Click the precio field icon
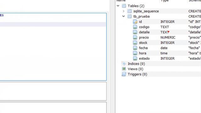The height and width of the screenshot is (113, 201). tap(135, 37)
